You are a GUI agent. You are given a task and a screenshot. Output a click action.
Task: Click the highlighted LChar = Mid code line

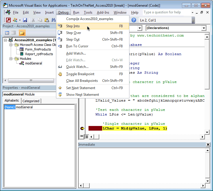coord(134,128)
